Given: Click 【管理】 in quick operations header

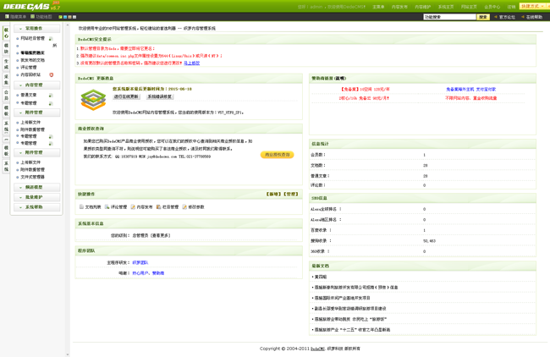Looking at the screenshot, I should click(290, 194).
